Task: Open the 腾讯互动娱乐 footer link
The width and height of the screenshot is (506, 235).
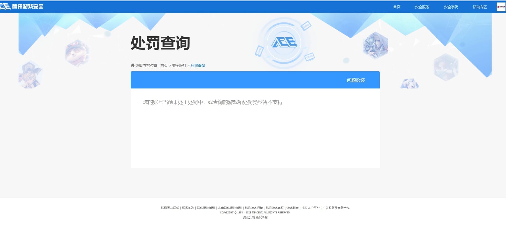Action: coord(170,208)
